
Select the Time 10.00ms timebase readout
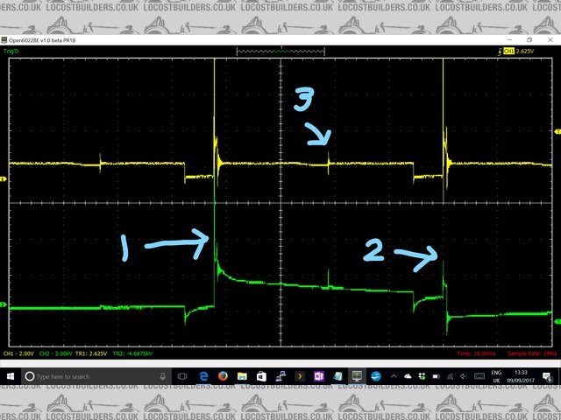tap(476, 353)
